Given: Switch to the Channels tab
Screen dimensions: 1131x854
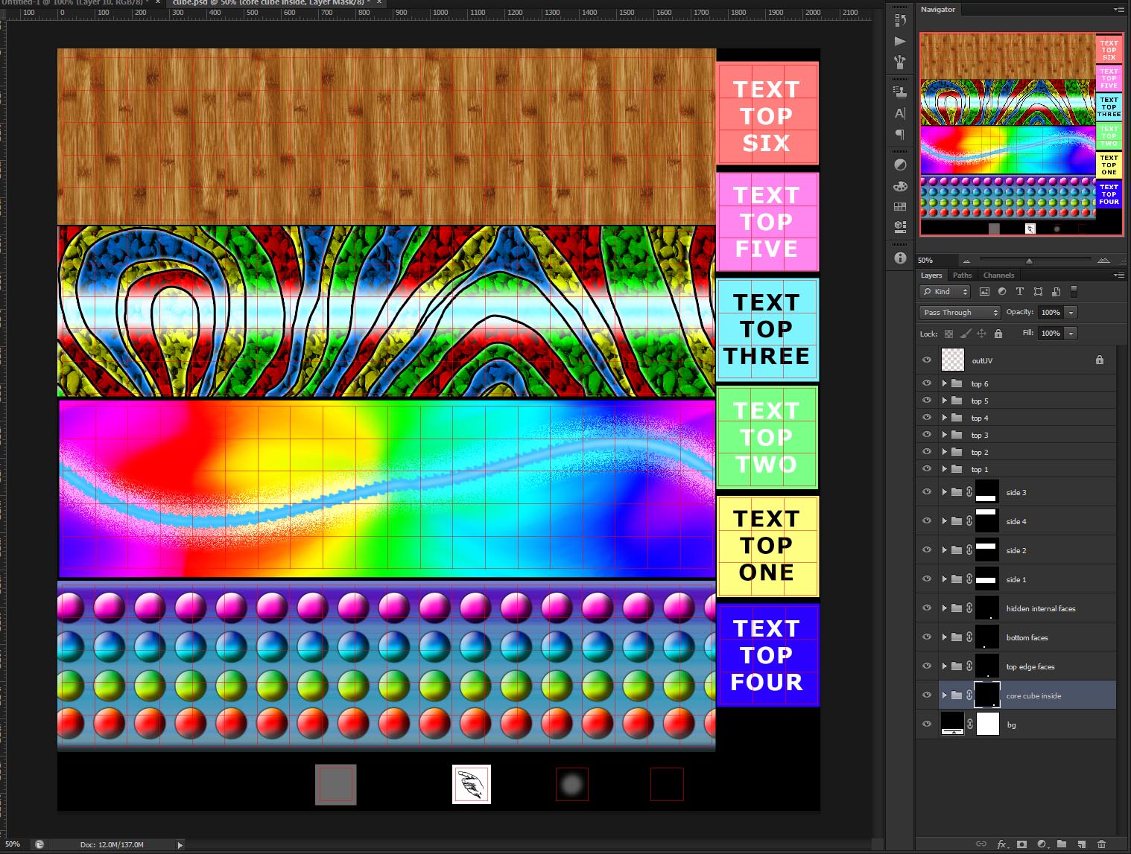Looking at the screenshot, I should (x=998, y=275).
